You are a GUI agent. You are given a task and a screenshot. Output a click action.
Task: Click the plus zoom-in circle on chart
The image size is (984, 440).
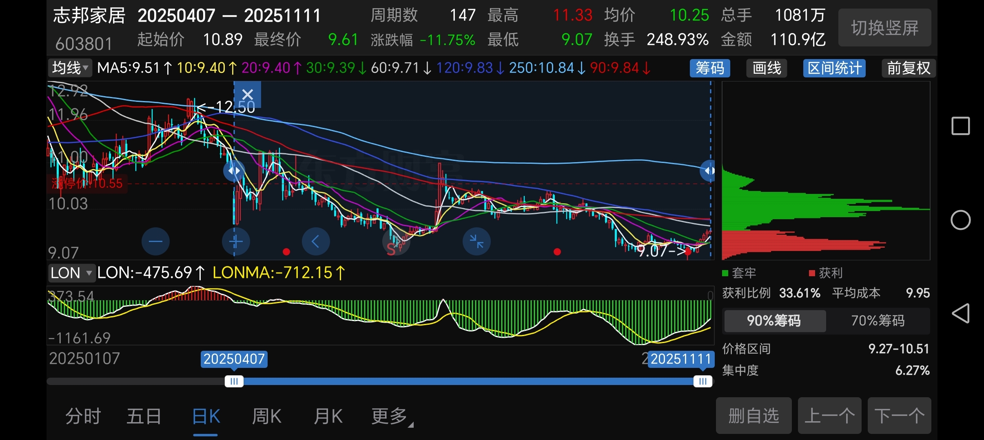[236, 242]
